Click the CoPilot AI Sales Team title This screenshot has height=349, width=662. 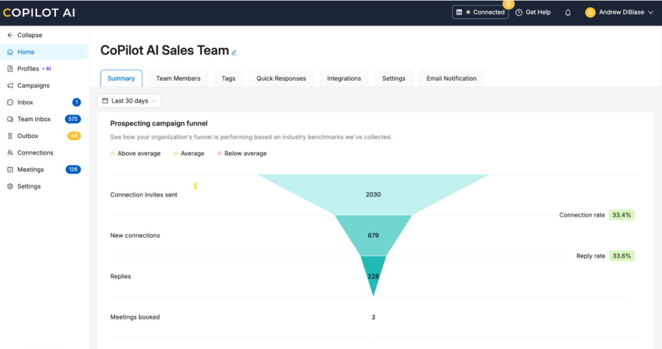164,50
